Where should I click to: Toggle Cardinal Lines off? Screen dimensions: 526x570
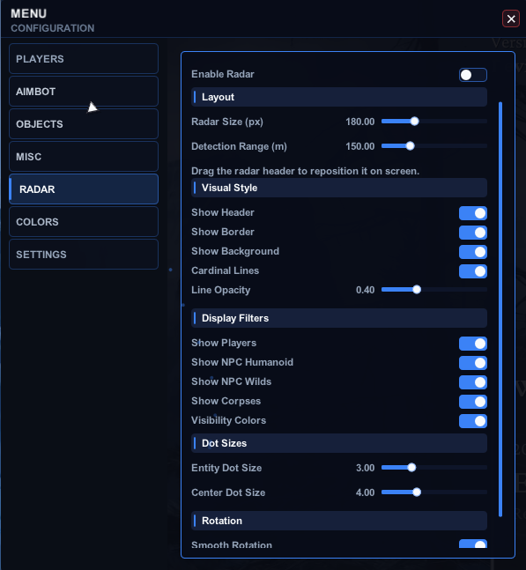coord(472,271)
